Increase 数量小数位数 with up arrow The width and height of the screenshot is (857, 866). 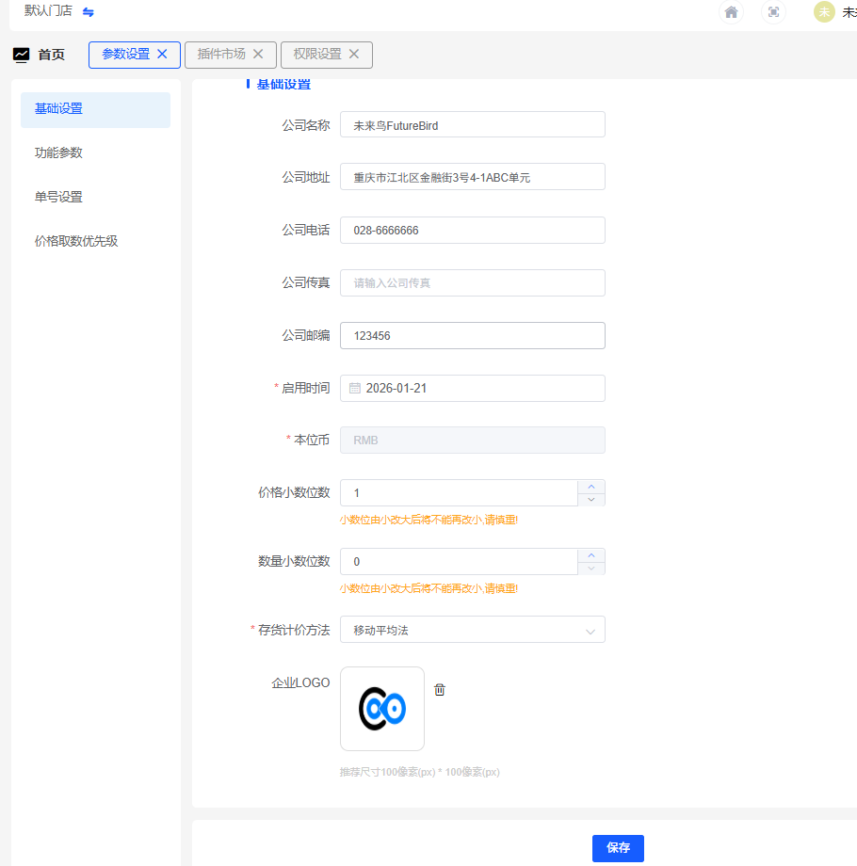(x=590, y=554)
